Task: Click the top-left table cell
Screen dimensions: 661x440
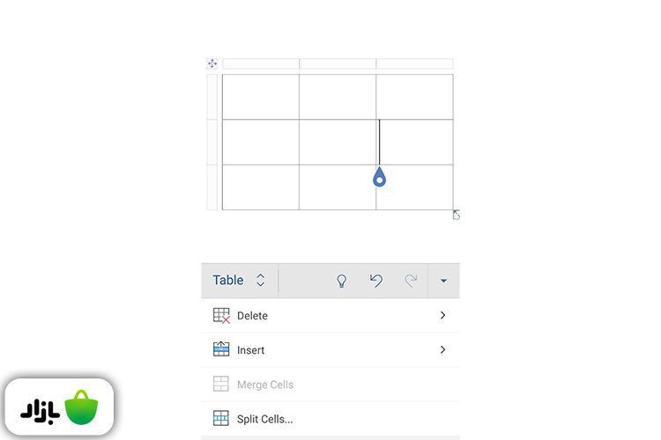Action: click(260, 97)
